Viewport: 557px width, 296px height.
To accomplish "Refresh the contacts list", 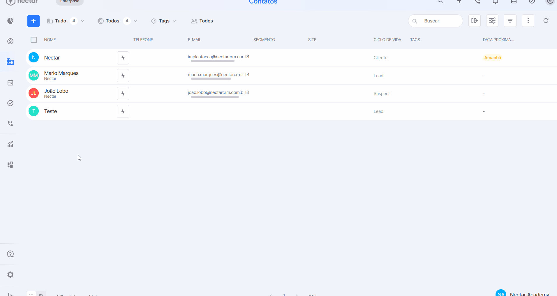I will [x=546, y=21].
